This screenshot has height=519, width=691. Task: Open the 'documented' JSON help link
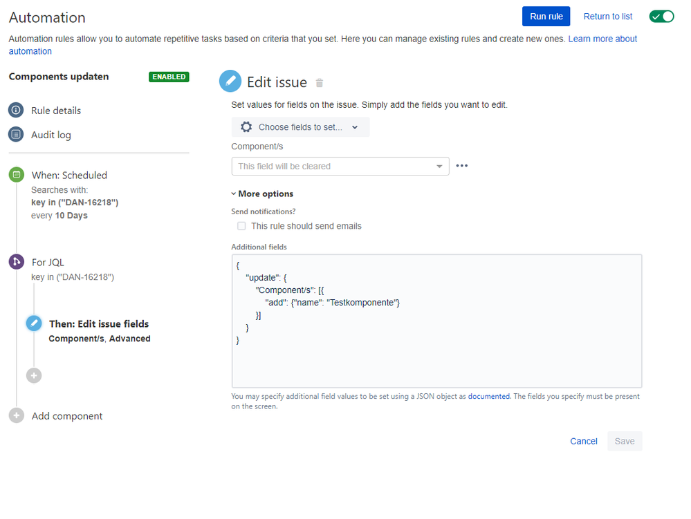point(489,397)
